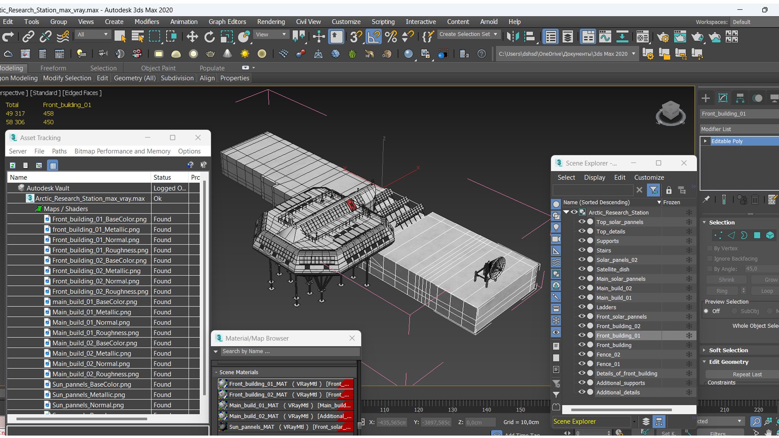Screen dimensions: 779x438
Task: Click the Repeat Last button
Action: tap(747, 374)
